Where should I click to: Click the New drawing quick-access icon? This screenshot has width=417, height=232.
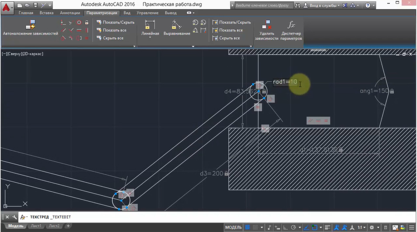19,5
